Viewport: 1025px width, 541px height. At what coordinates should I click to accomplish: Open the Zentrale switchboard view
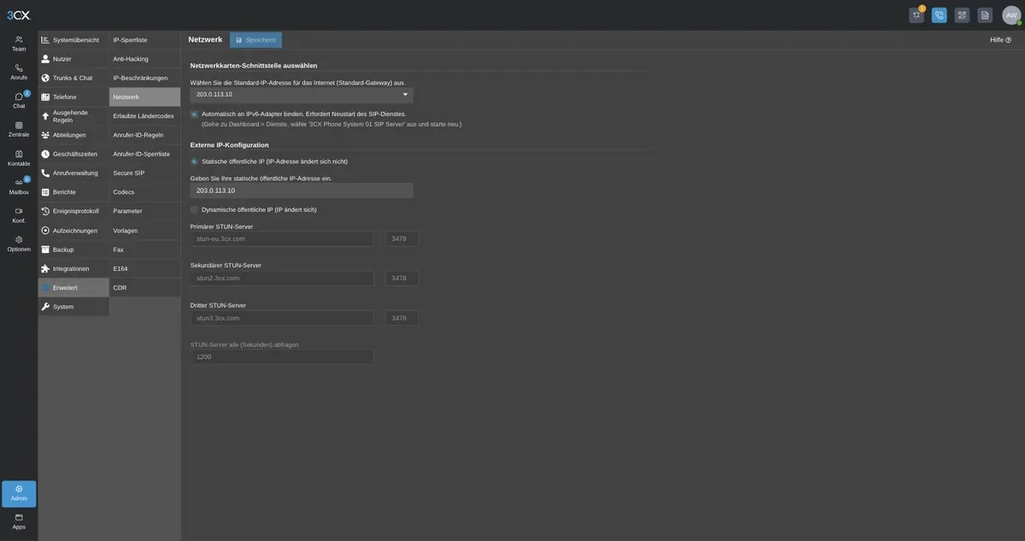pos(19,129)
